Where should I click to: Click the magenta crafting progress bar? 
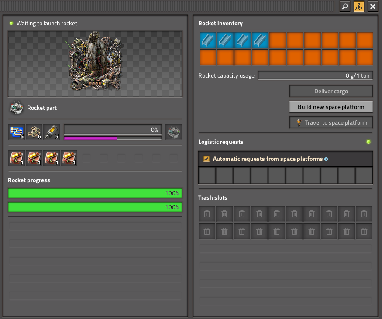pyautogui.click(x=113, y=138)
